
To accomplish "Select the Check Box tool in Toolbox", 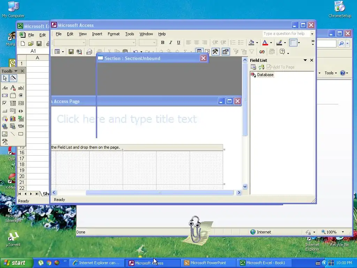I will 5,103.
